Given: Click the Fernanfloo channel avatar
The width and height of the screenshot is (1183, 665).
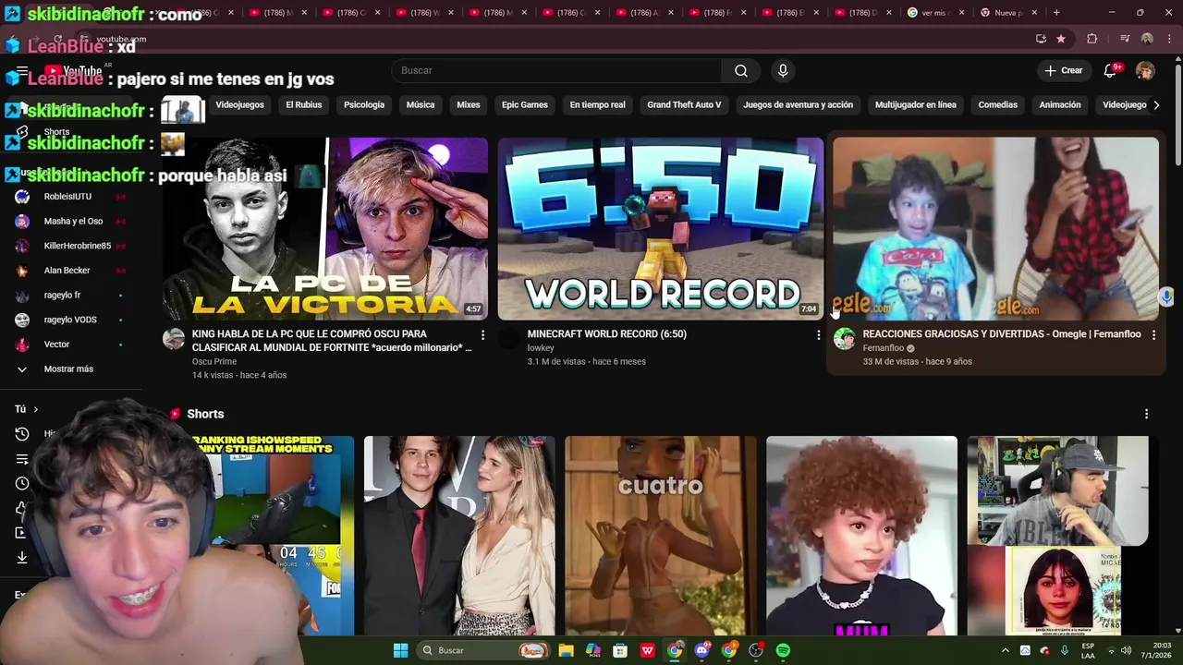Looking at the screenshot, I should click(x=844, y=338).
